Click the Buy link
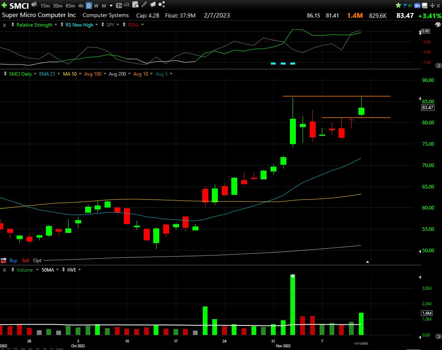The height and width of the screenshot is (350, 442). (13, 261)
